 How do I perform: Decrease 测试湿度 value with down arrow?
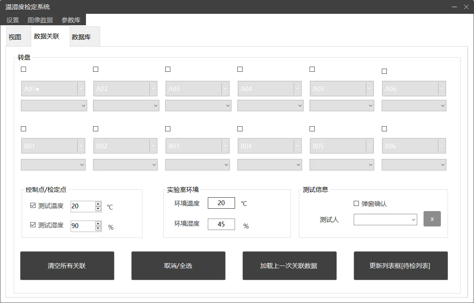pos(98,228)
